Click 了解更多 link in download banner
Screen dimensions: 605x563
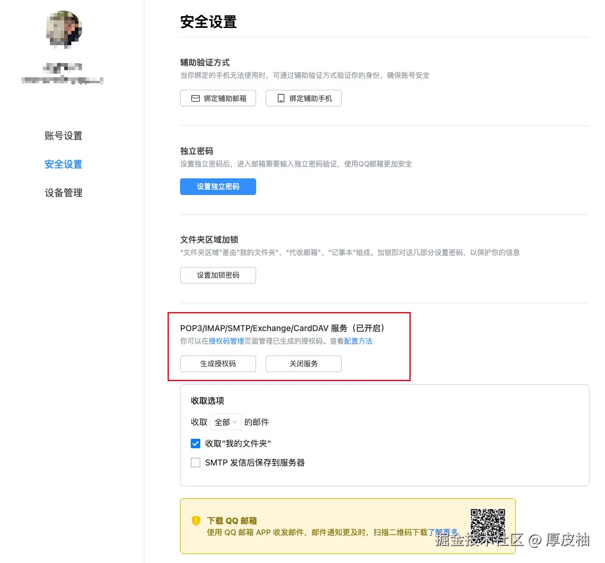[443, 532]
